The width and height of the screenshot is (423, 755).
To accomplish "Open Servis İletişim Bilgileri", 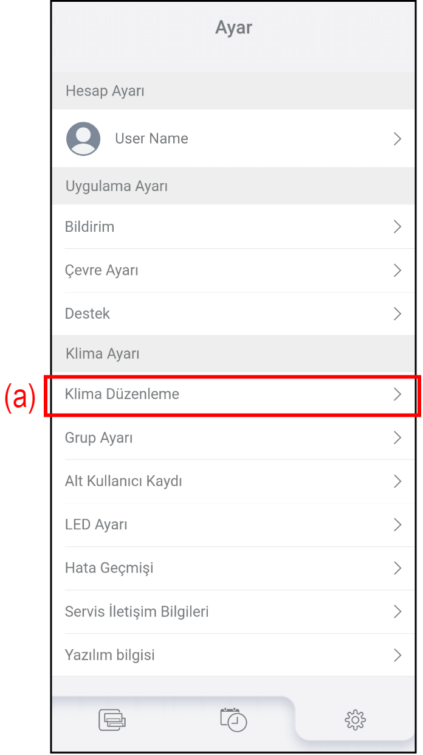I will (x=137, y=611).
